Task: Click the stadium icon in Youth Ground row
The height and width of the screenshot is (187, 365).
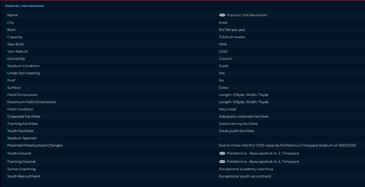Action: pos(222,153)
